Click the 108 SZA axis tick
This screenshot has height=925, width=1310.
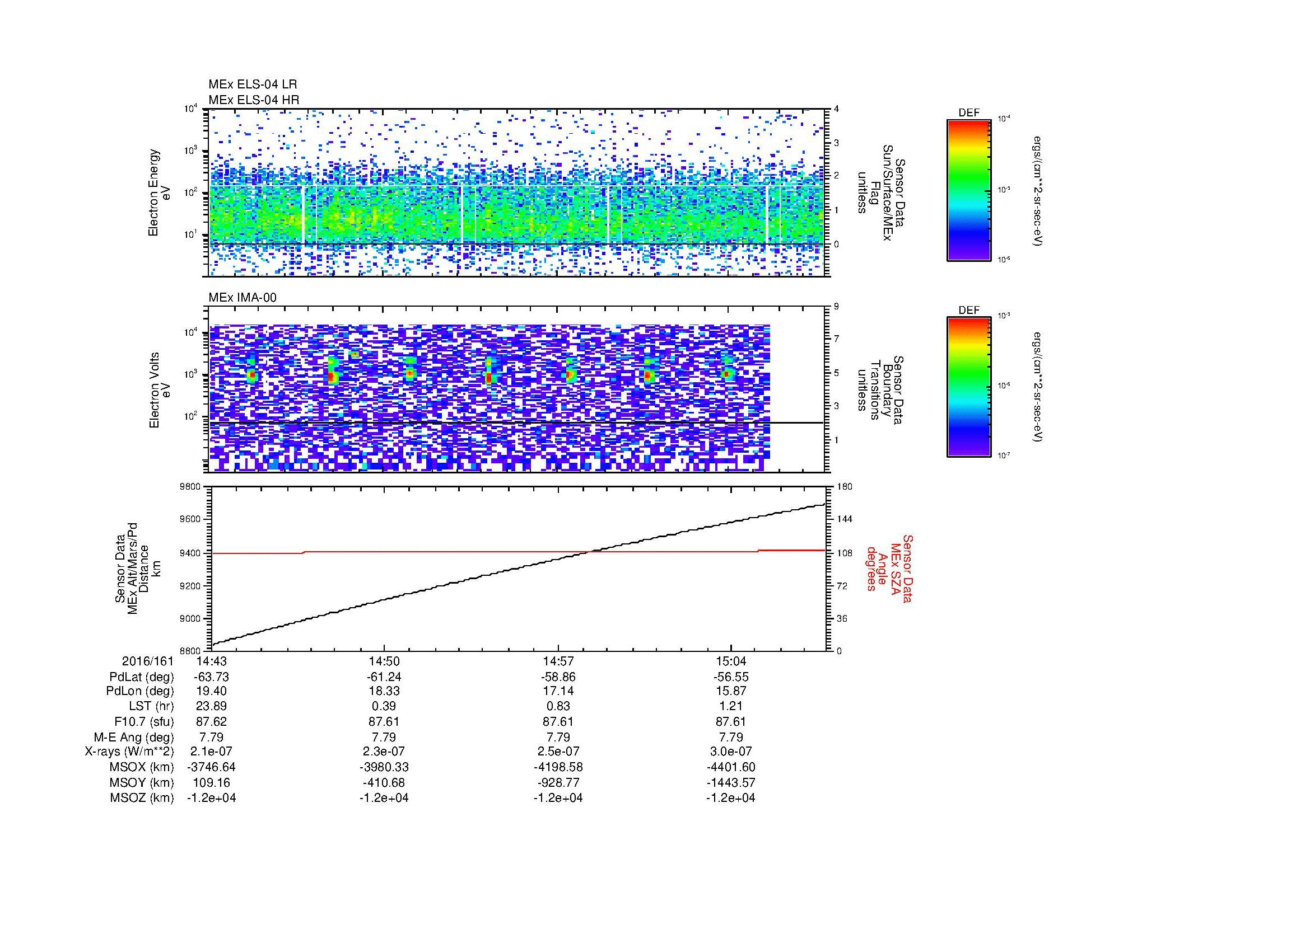coord(845,553)
